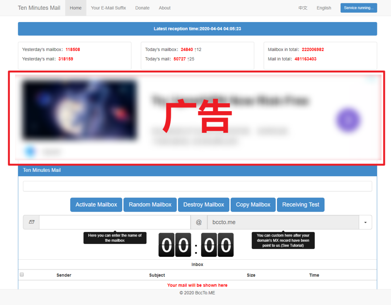Click the blurred ad thumbnail image
Screen dimensions: 391x305
click(80, 110)
